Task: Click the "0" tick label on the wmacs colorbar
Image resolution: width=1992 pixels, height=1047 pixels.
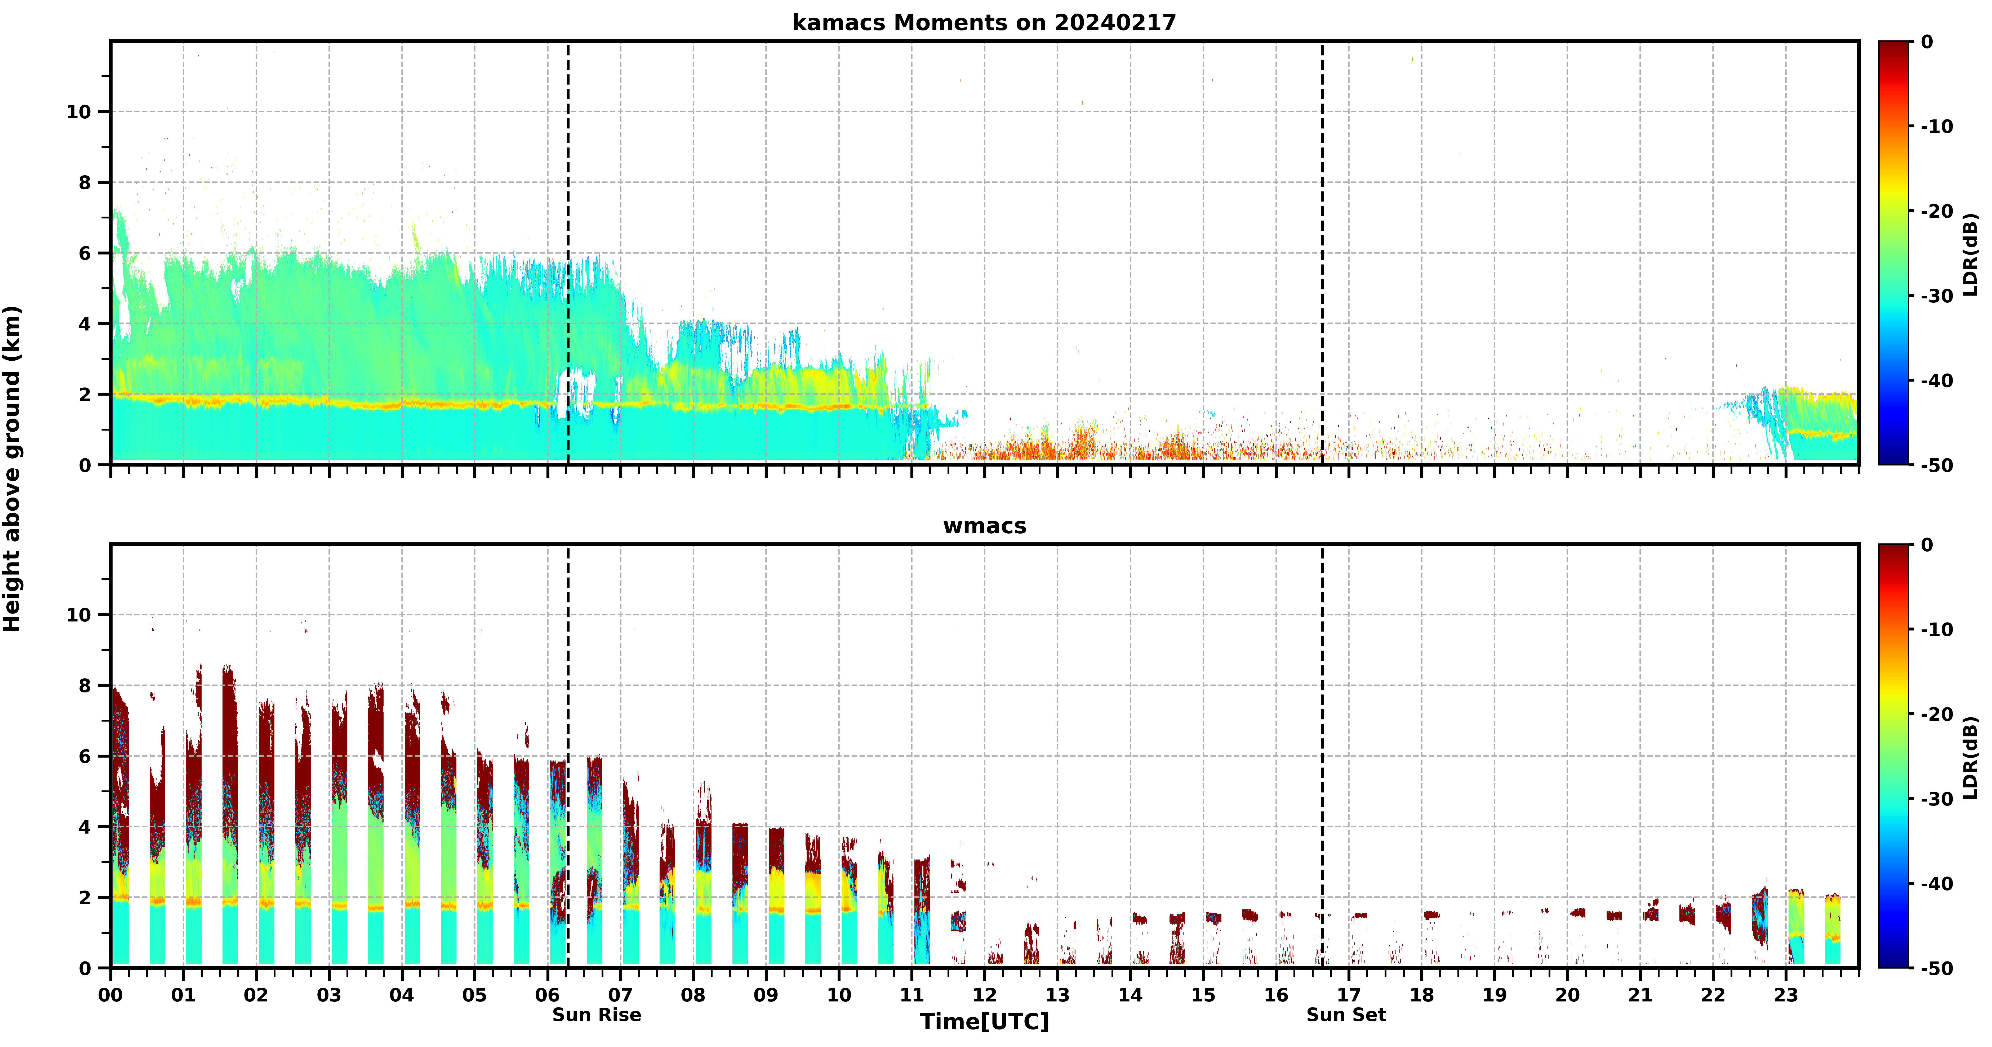Action: [1927, 545]
